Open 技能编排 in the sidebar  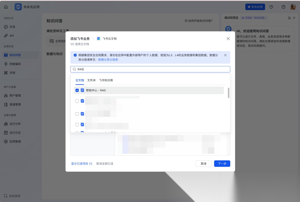(21, 64)
